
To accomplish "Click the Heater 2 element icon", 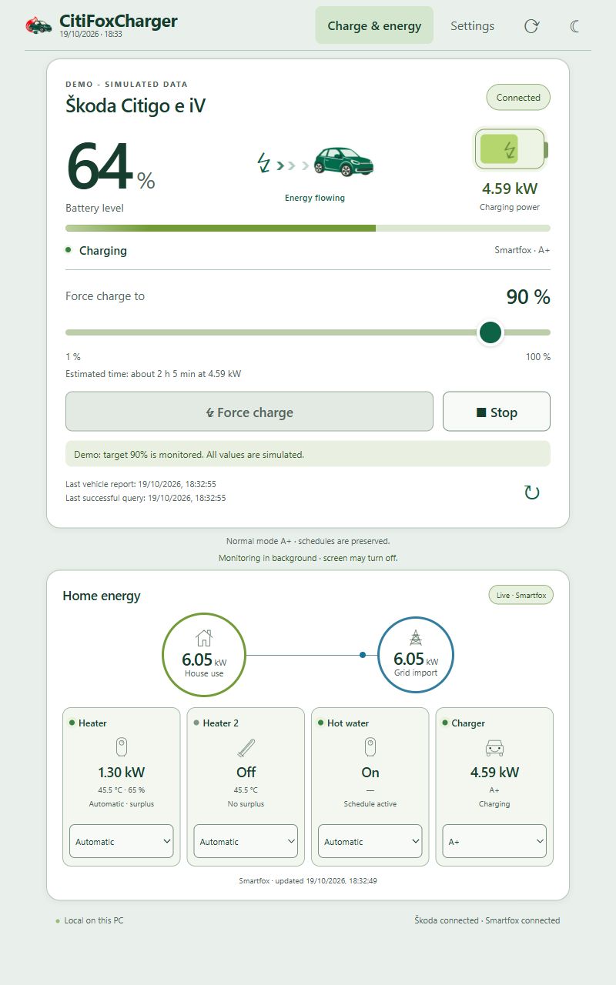I will (246, 747).
